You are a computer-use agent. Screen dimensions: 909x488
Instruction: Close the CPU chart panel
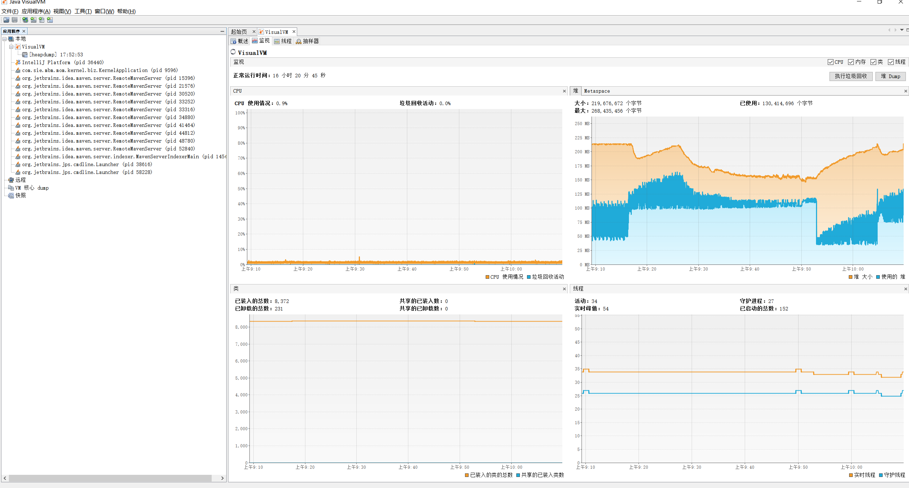point(564,91)
